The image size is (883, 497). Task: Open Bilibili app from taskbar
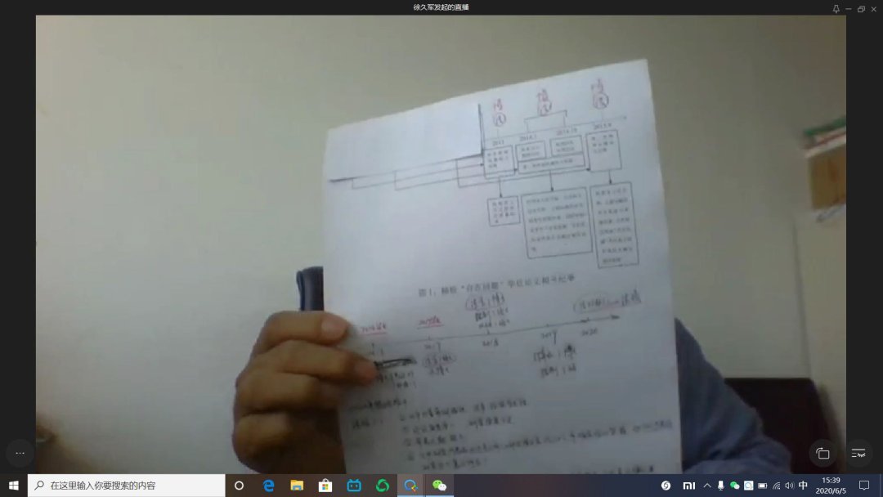point(354,486)
